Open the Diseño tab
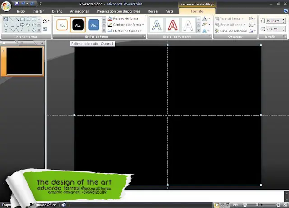The height and width of the screenshot is (208, 289). [57, 11]
